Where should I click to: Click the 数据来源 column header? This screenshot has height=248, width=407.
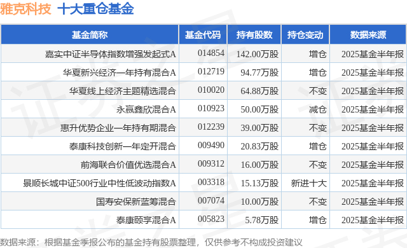(368, 35)
